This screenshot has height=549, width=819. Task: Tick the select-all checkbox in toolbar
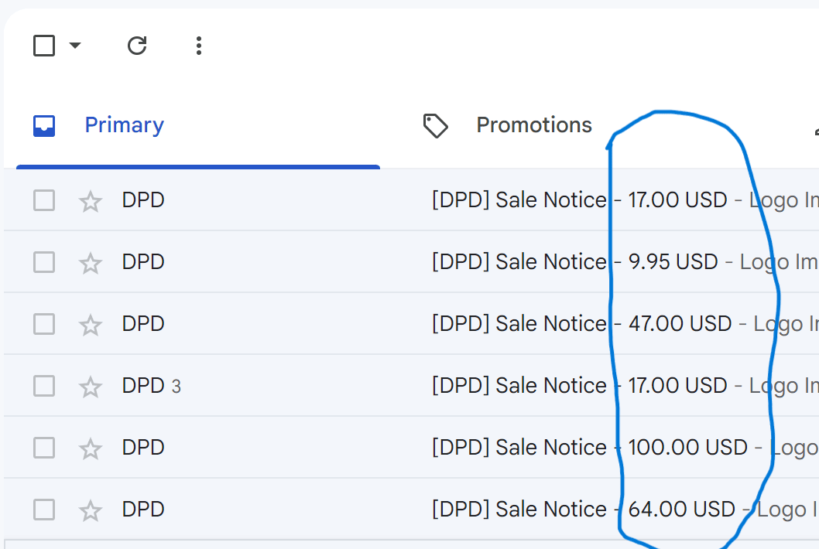click(x=44, y=46)
